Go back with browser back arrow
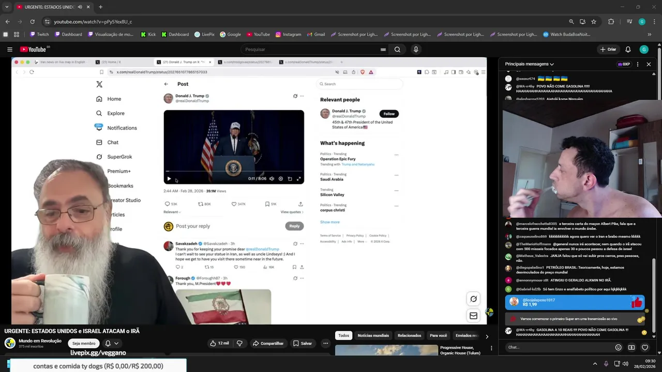Screen dimensions: 662x372 click(7, 22)
